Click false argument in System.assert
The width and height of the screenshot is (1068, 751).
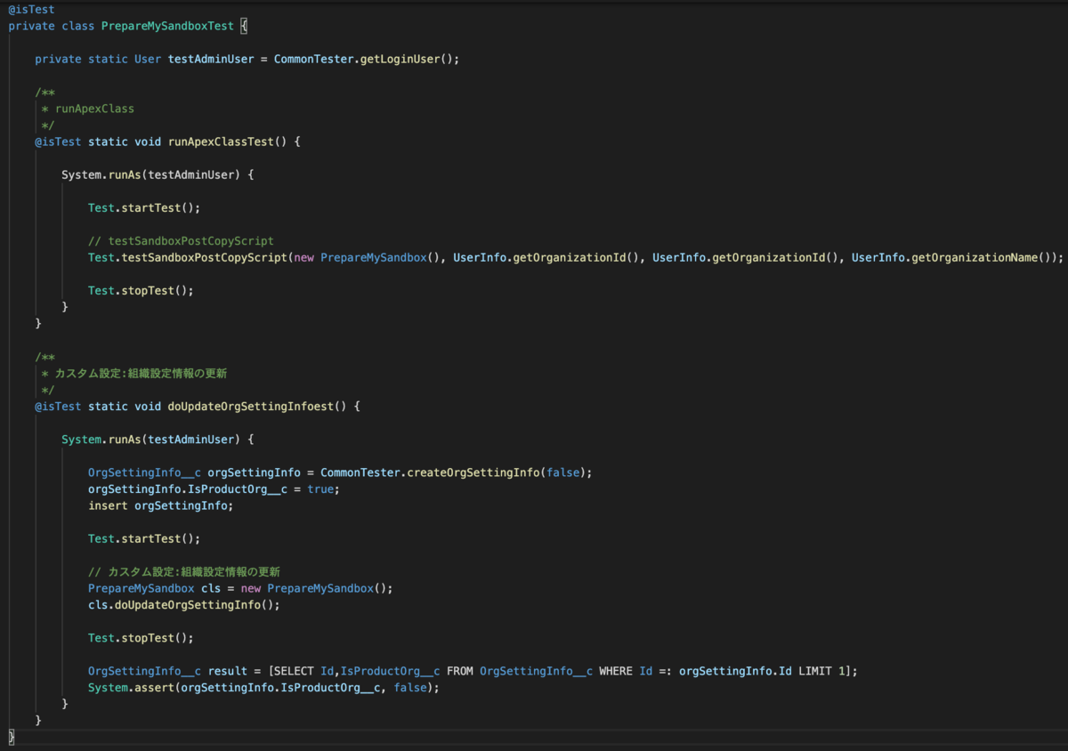point(410,688)
